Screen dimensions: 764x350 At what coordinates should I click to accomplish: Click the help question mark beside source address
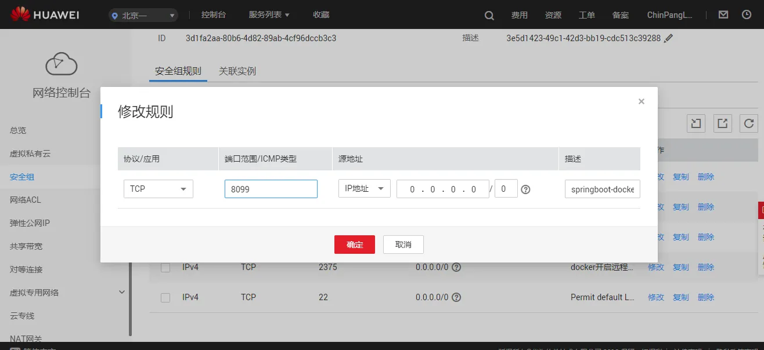click(x=525, y=189)
